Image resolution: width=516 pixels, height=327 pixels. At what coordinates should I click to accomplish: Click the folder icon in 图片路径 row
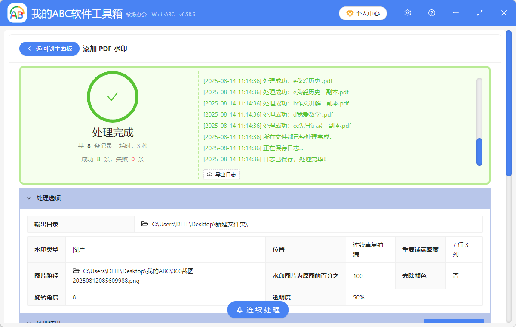point(76,271)
